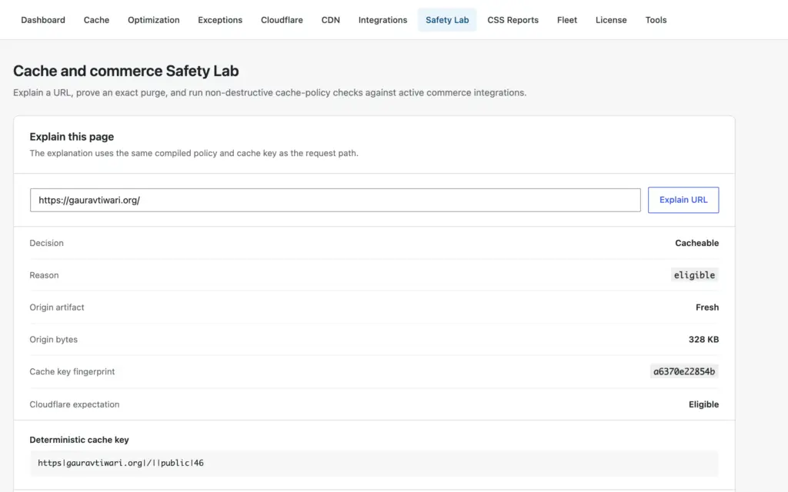Click the 'Explain this page' heading
Image resolution: width=788 pixels, height=492 pixels.
tap(72, 137)
